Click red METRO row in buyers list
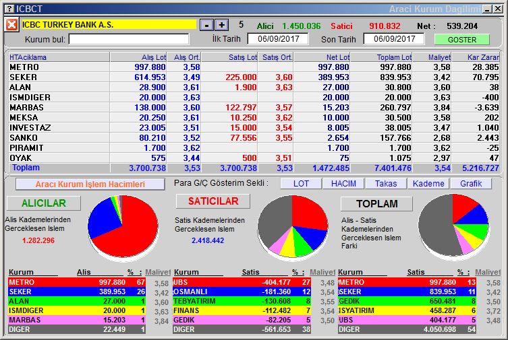The image size is (508, 340). [77, 282]
